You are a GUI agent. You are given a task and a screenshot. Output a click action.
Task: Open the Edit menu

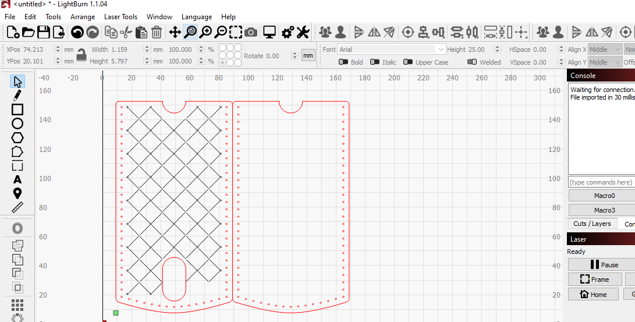[30, 17]
